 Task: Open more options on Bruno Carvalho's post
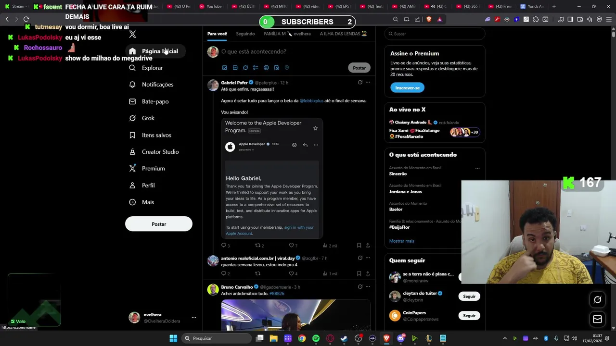click(368, 286)
